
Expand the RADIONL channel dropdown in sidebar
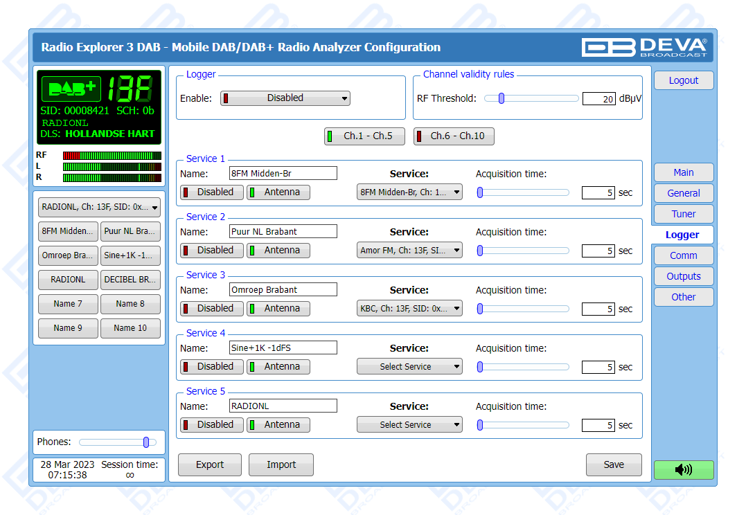(x=99, y=207)
